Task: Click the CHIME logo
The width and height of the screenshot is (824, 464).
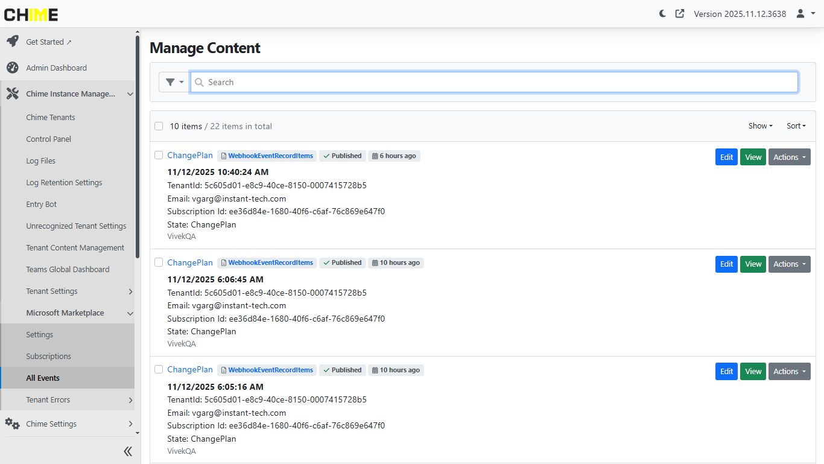Action: pos(31,14)
